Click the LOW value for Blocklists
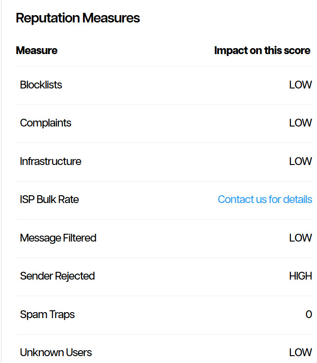 pos(300,85)
